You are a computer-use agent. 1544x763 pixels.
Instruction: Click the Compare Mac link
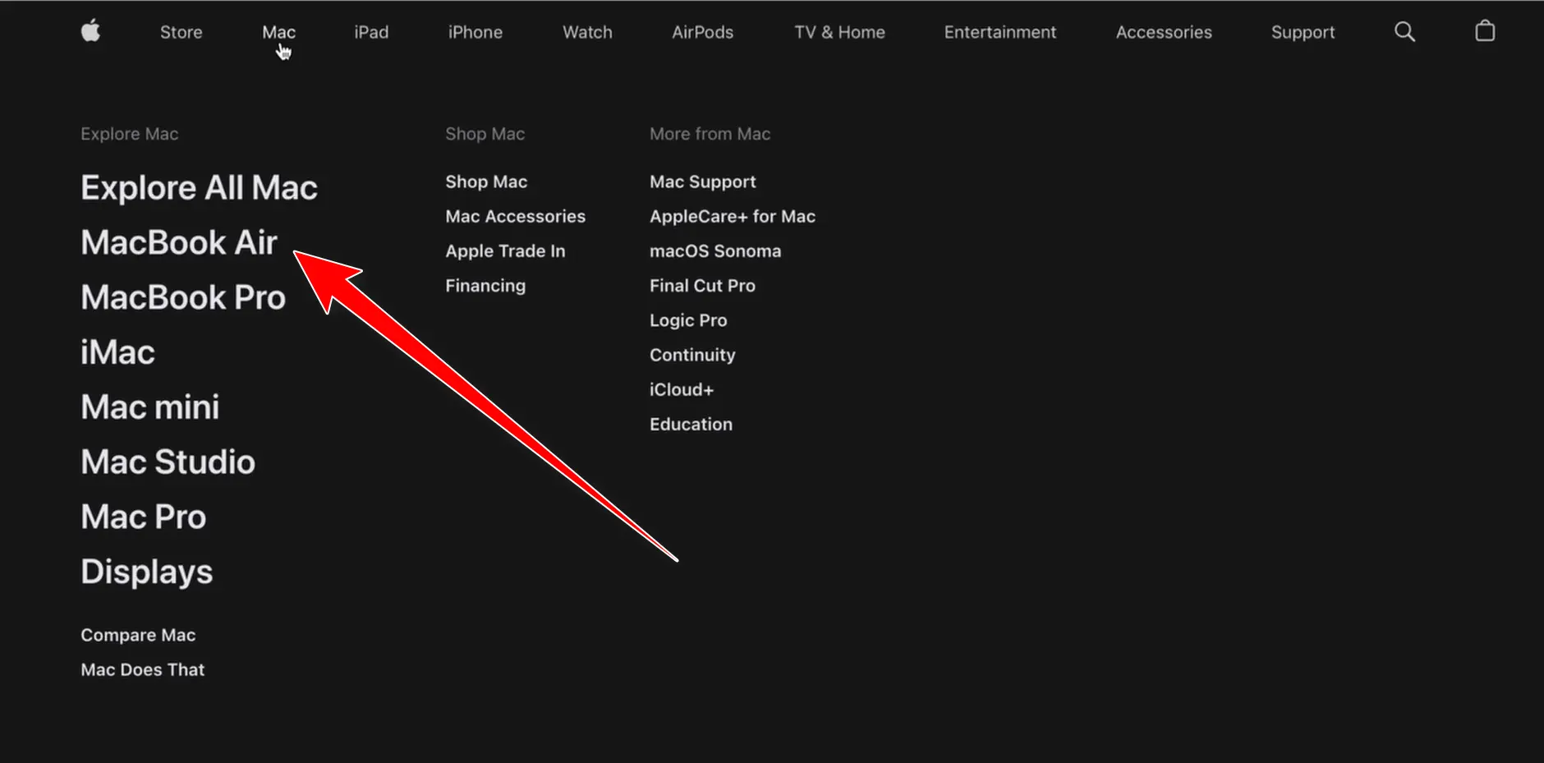[x=138, y=635]
